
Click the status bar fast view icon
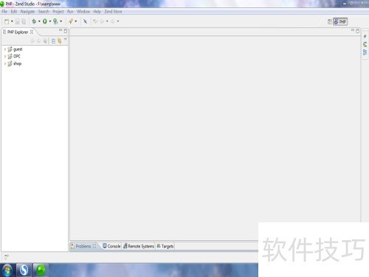coord(7,257)
